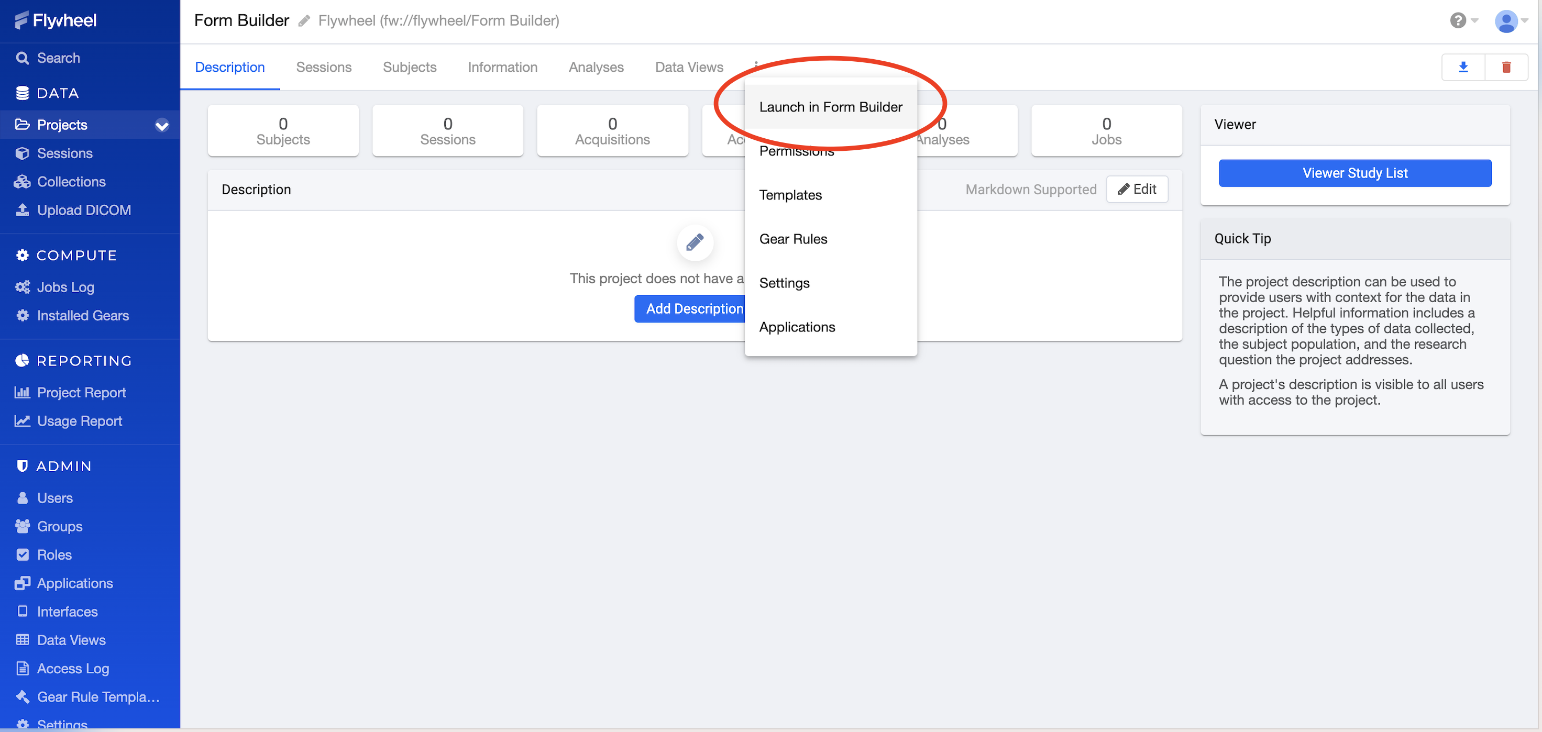Click the 0 Jobs stat card
Screen dimensions: 1542x732
[x=1106, y=130]
